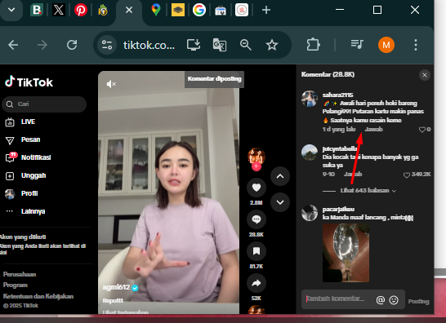This screenshot has width=446, height=323.
Task: Expand the Perusahaan footer section
Action: coord(20,274)
